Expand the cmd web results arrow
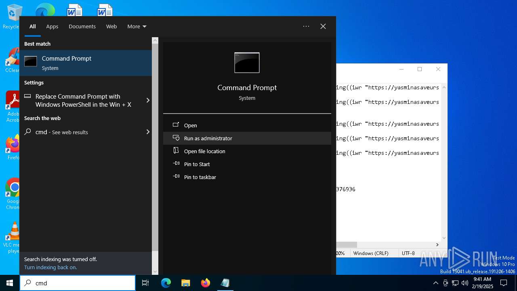The image size is (517, 291). pos(148,132)
